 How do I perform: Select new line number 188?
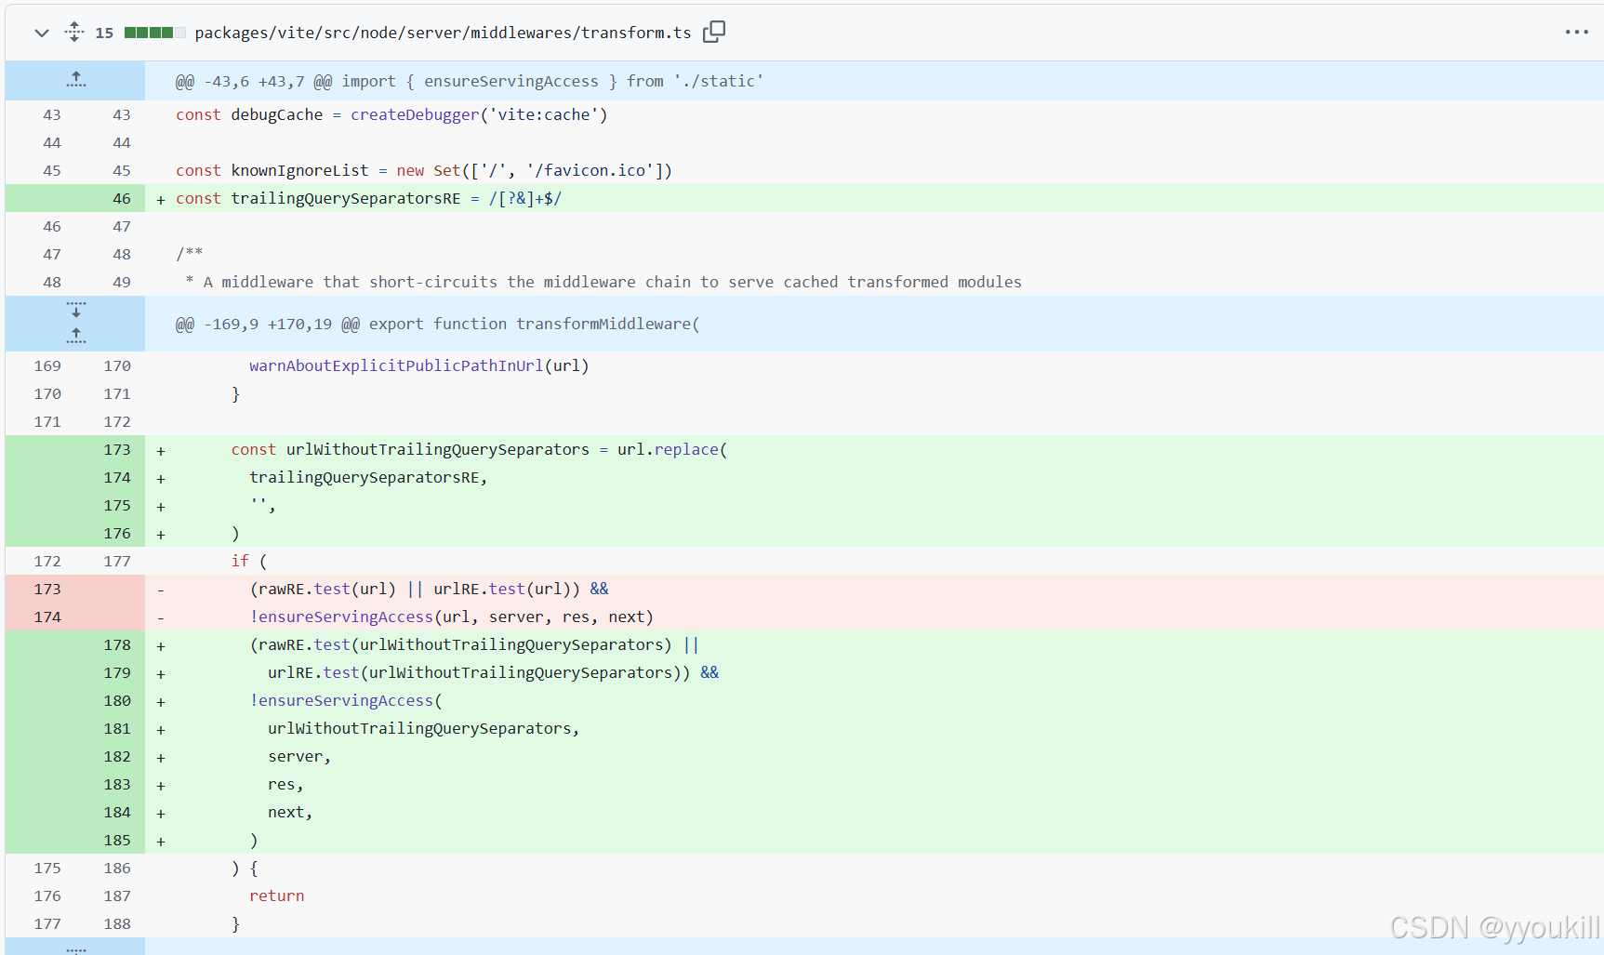point(116,923)
